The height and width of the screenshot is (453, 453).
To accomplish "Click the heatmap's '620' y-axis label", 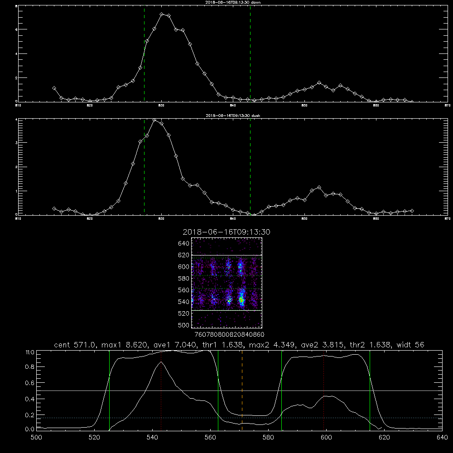I will pos(184,255).
